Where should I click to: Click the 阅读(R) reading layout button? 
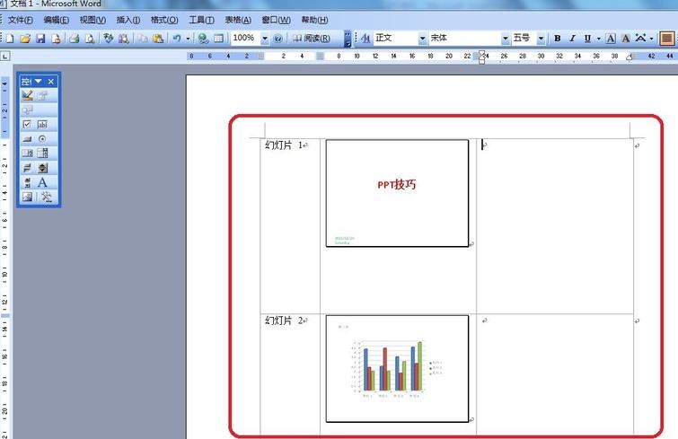[x=312, y=39]
